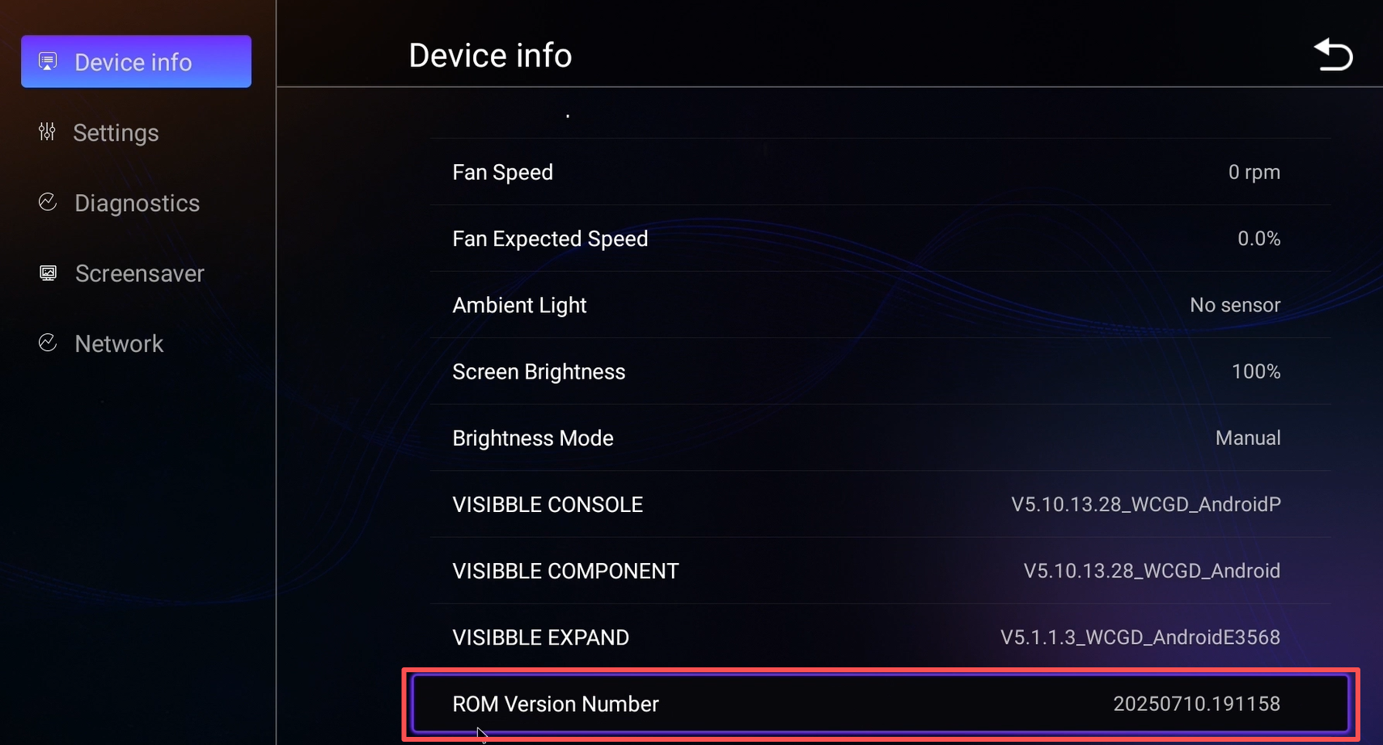The image size is (1383, 745).
Task: Click the Diagnostics gauge icon
Action: tap(48, 202)
